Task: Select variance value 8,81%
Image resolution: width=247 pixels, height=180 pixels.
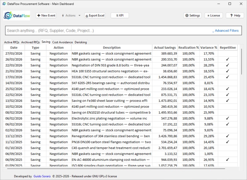Action: (x=209, y=83)
